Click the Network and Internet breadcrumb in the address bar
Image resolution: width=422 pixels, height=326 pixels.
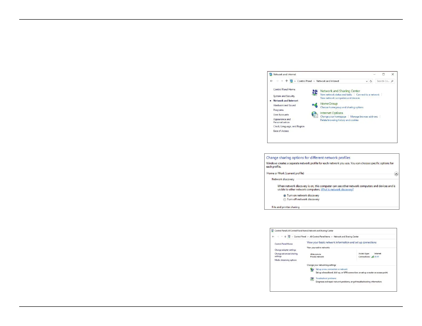point(328,81)
